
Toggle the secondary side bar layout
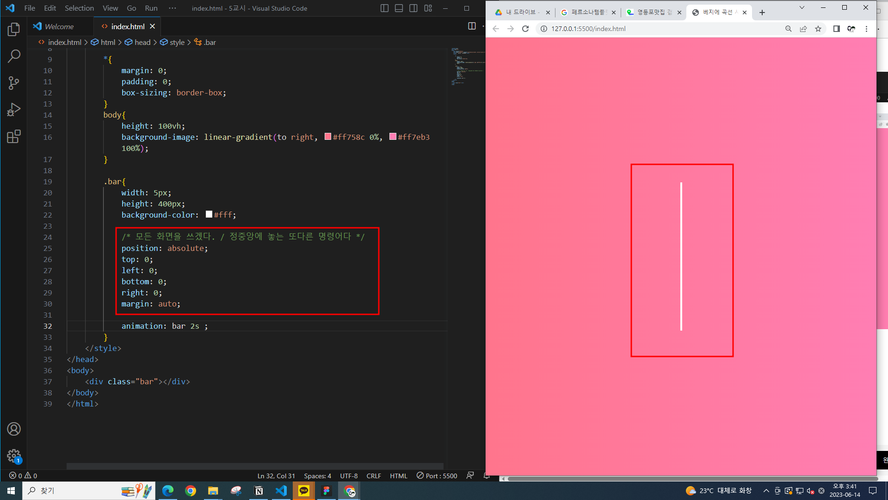click(x=413, y=8)
